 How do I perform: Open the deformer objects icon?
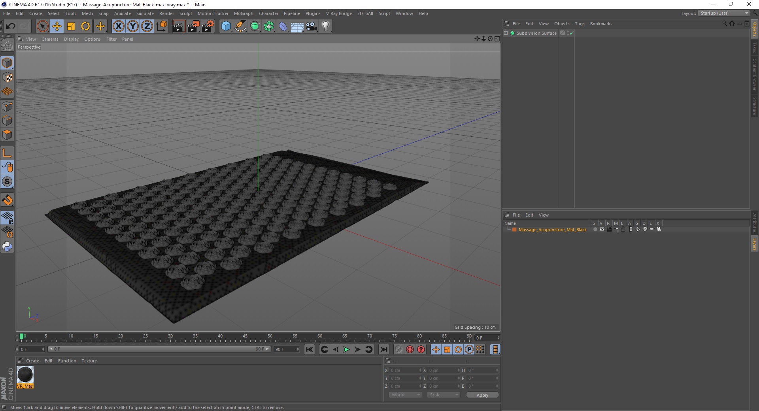click(x=283, y=26)
